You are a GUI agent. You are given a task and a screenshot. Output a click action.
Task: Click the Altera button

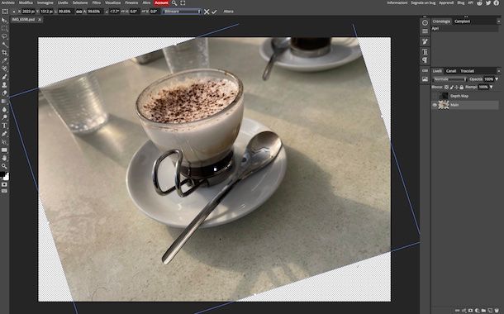click(x=229, y=12)
